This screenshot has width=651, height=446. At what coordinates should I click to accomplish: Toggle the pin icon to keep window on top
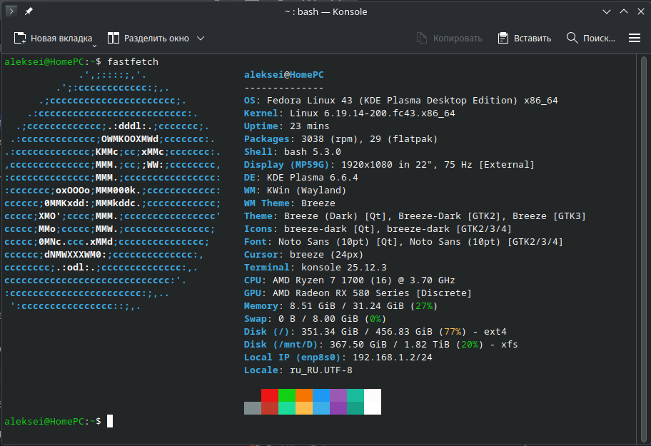[29, 11]
